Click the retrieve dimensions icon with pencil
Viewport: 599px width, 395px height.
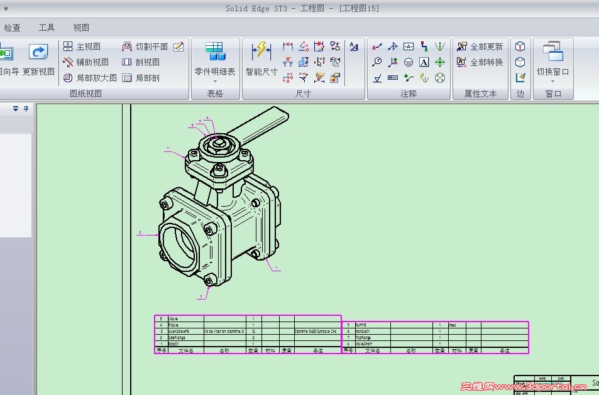(319, 46)
